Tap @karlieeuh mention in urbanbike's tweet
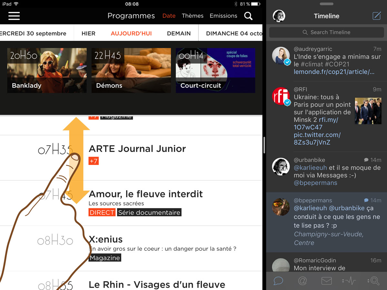 [310, 168]
